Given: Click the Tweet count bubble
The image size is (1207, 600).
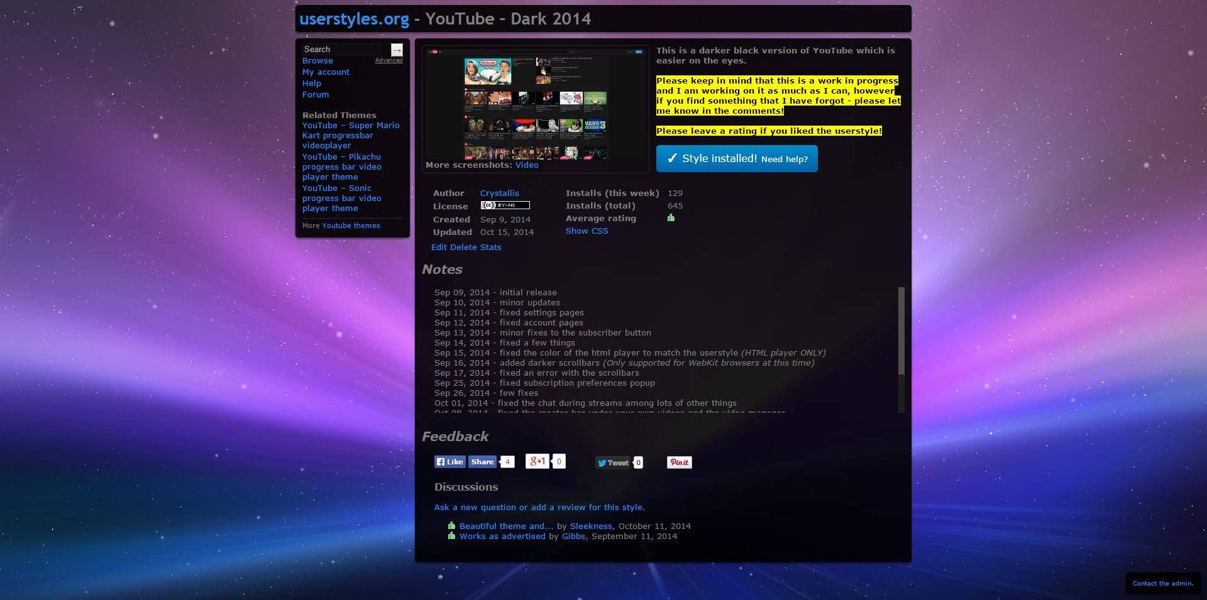Looking at the screenshot, I should point(638,462).
